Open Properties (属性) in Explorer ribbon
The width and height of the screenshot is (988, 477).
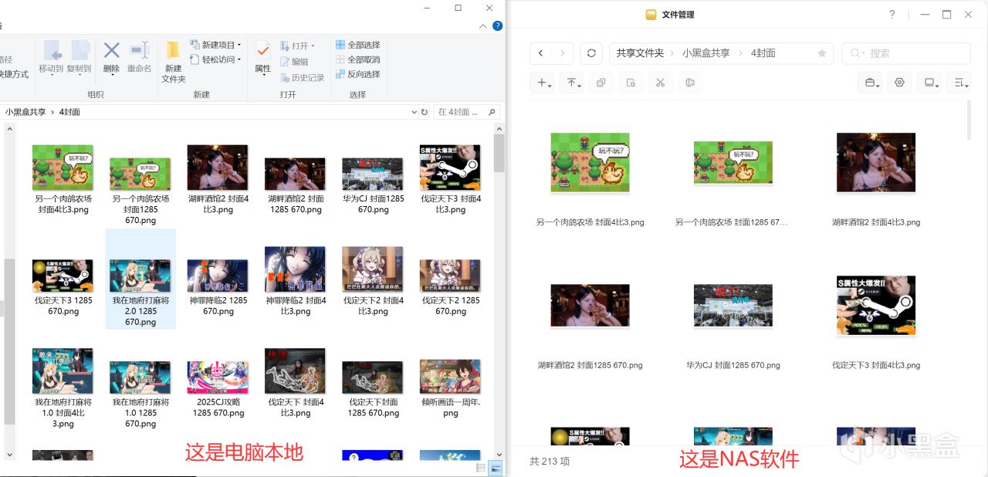click(262, 56)
